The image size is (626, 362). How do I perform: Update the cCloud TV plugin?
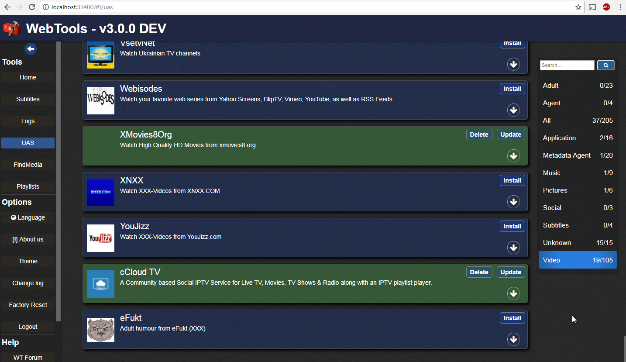point(510,272)
